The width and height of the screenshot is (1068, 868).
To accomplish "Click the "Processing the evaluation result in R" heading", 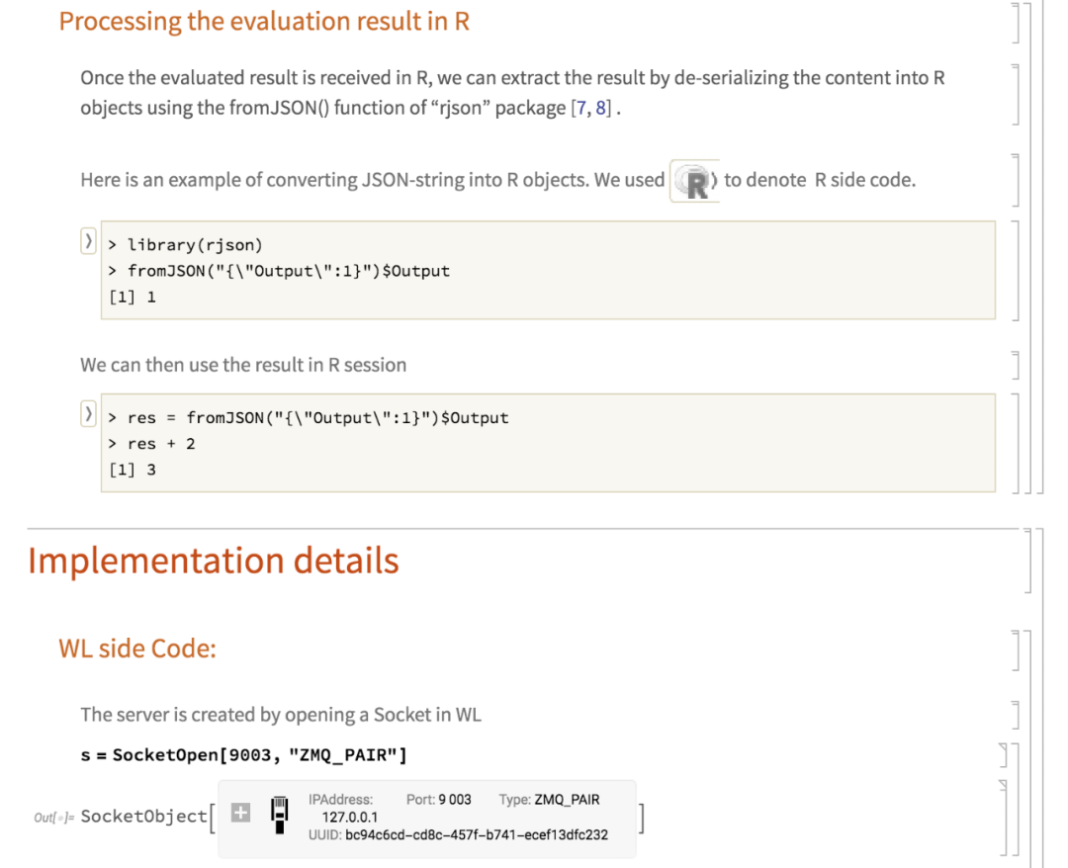I will click(264, 22).
